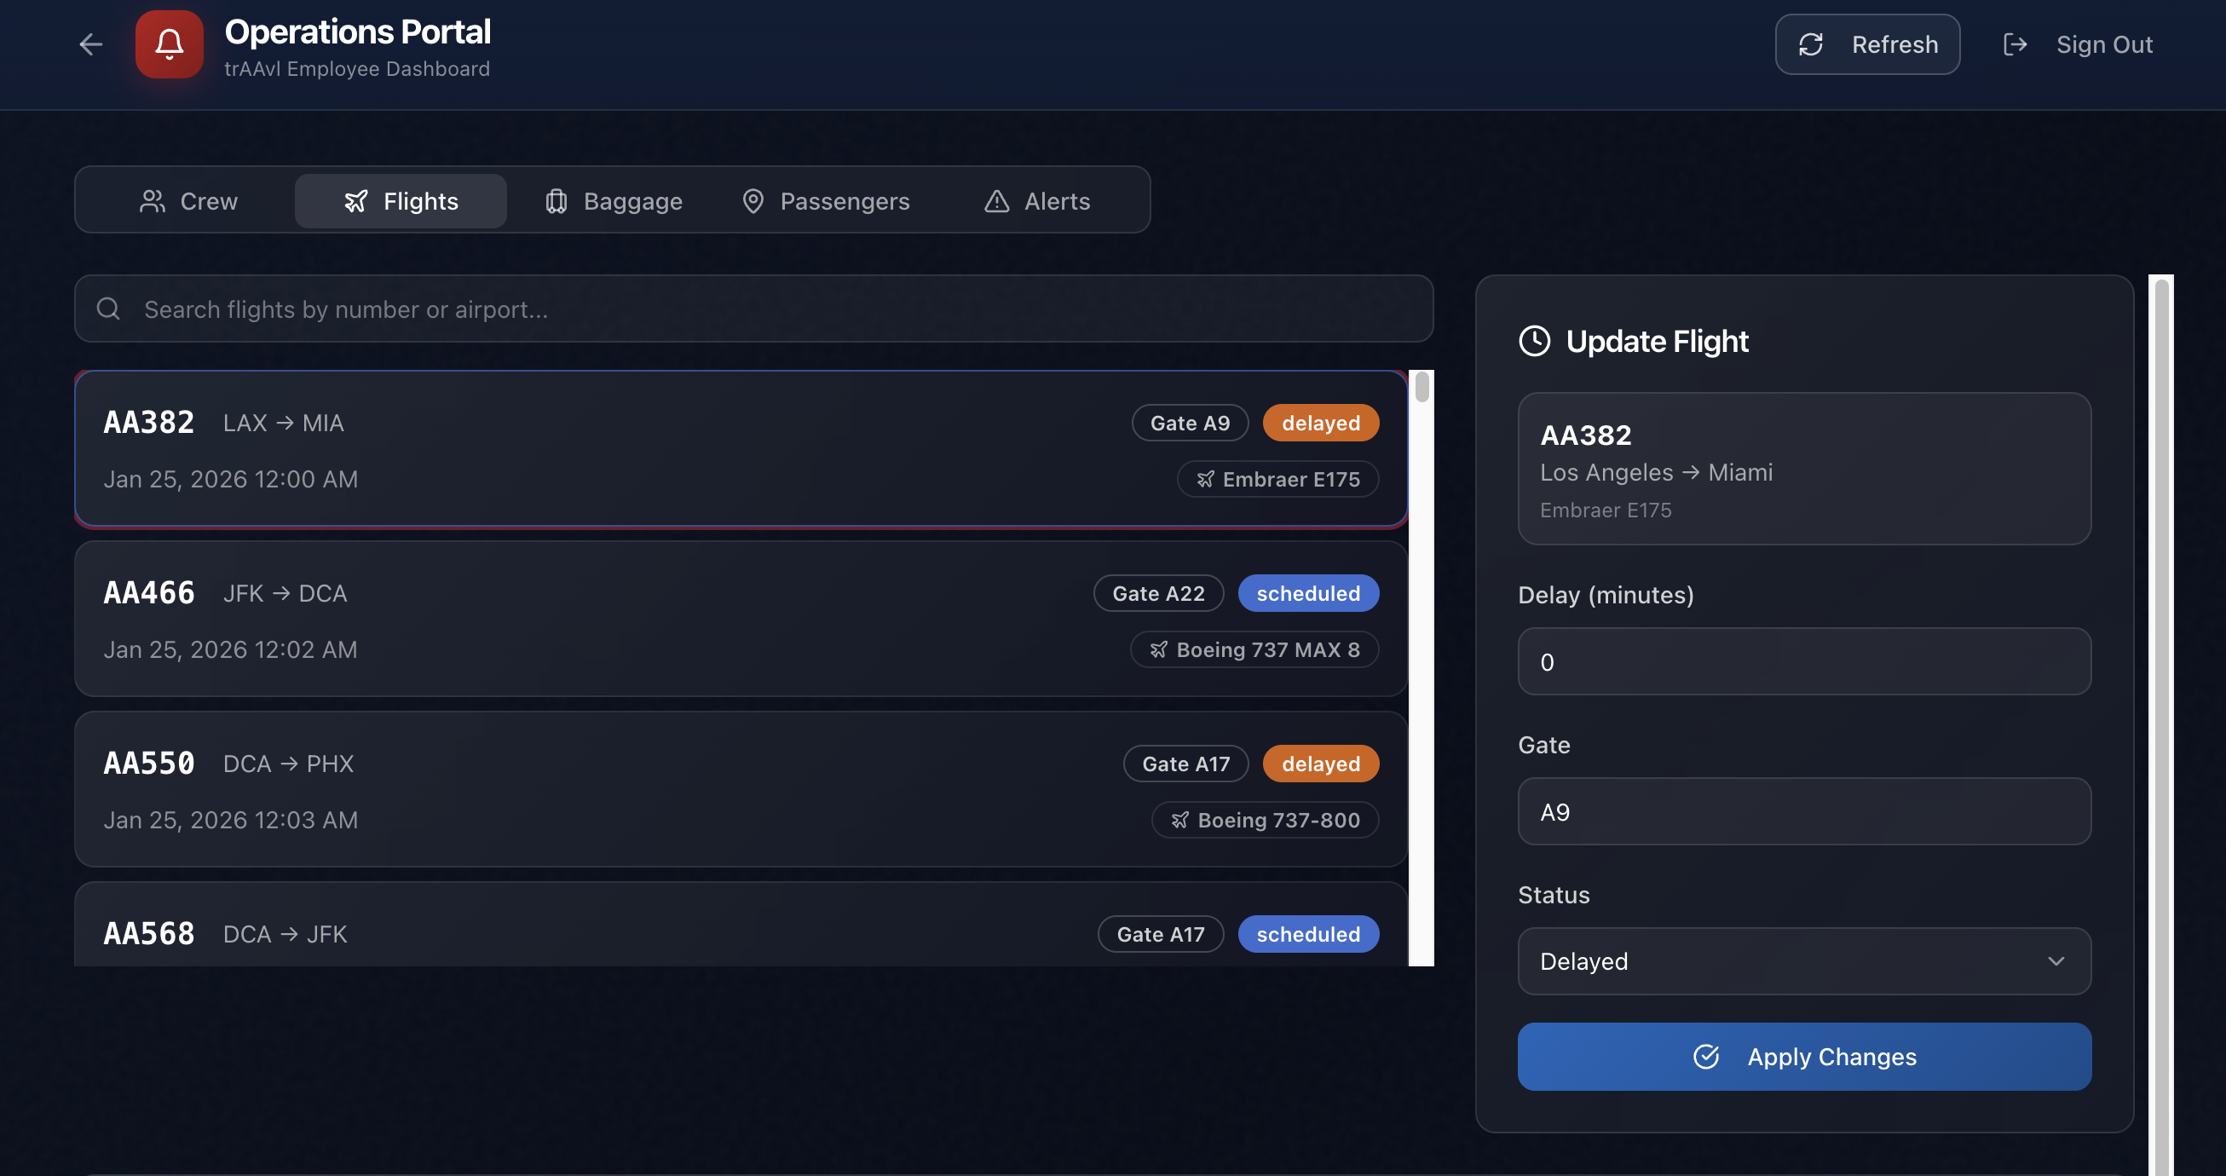Open the Baggage tab
2226x1176 pixels.
pyautogui.click(x=614, y=200)
